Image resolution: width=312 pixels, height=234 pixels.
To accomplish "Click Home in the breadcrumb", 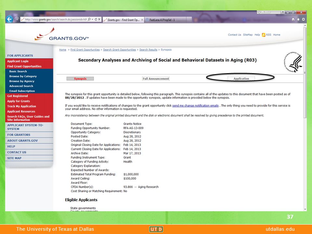I will (x=62, y=50).
